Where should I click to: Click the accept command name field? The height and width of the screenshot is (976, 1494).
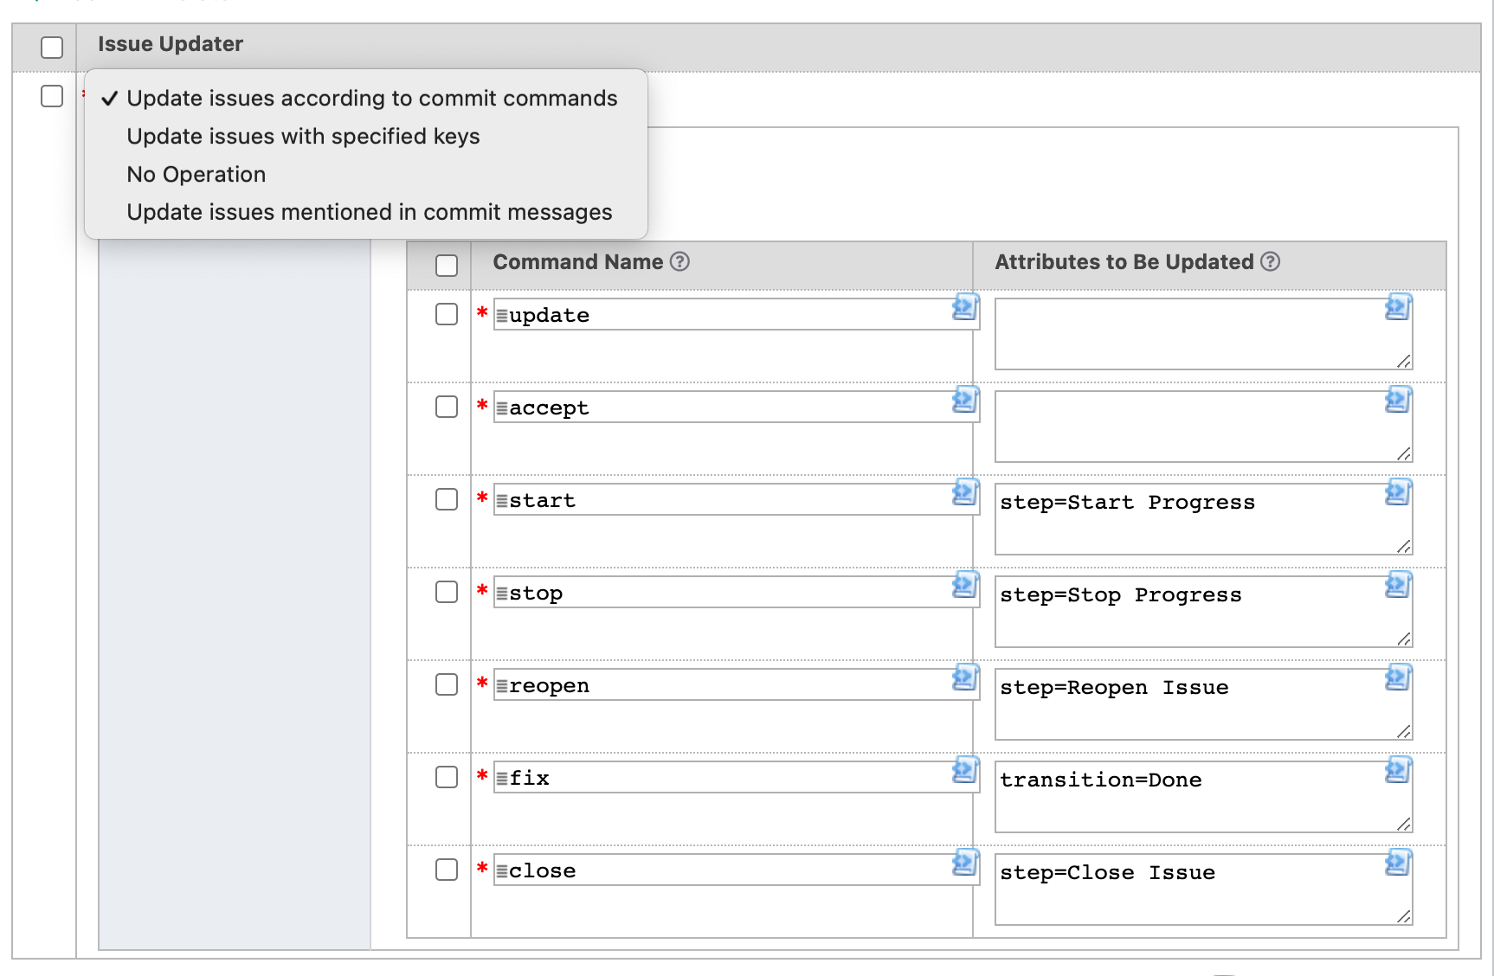coord(736,408)
